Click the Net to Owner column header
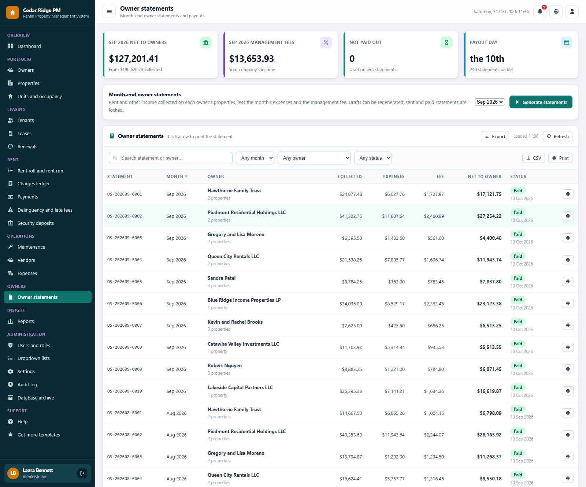 (485, 176)
